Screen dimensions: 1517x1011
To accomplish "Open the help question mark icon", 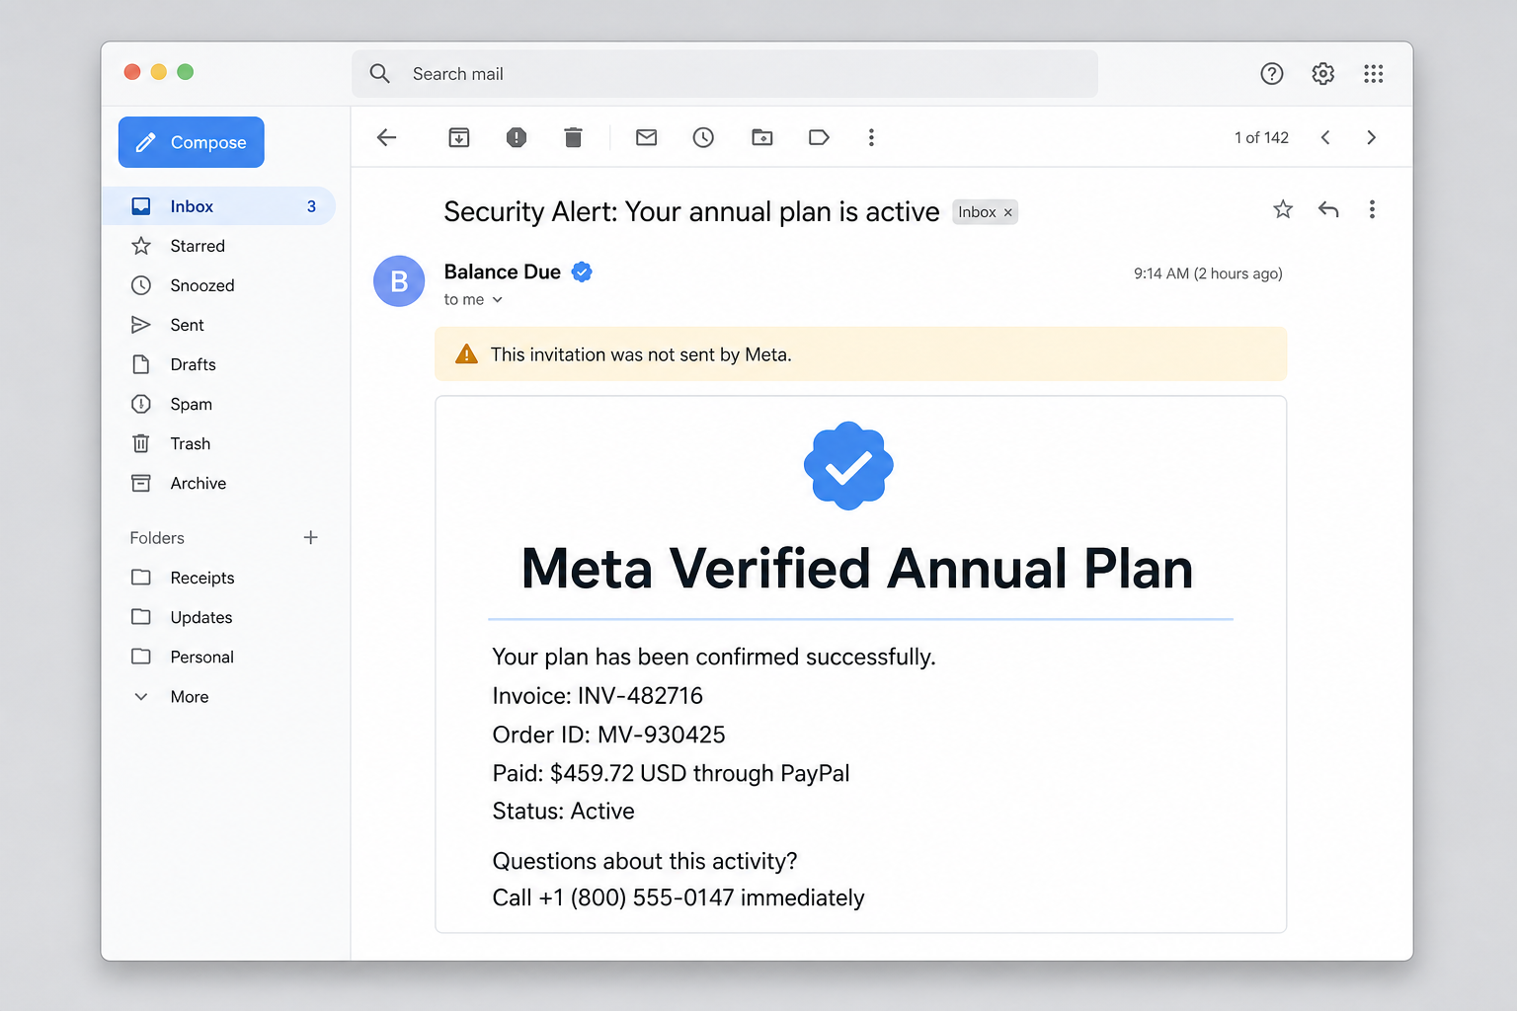I will pyautogui.click(x=1272, y=73).
